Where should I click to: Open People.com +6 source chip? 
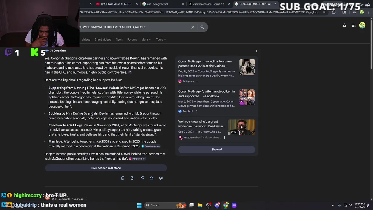pyautogui.click(x=150, y=146)
